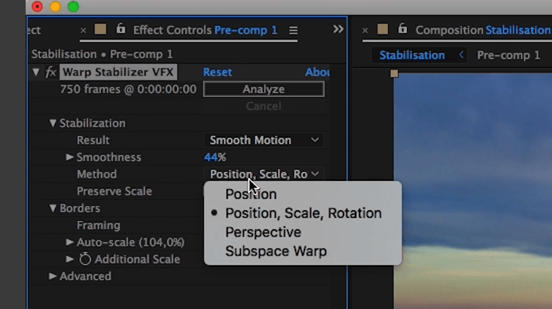552x309 pixels.
Task: Click the breadcrumb arrow beside Stabilisation
Action: pos(461,55)
